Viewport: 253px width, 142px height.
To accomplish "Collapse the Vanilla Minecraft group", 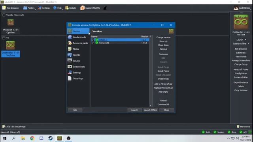I will click(x=4, y=15).
